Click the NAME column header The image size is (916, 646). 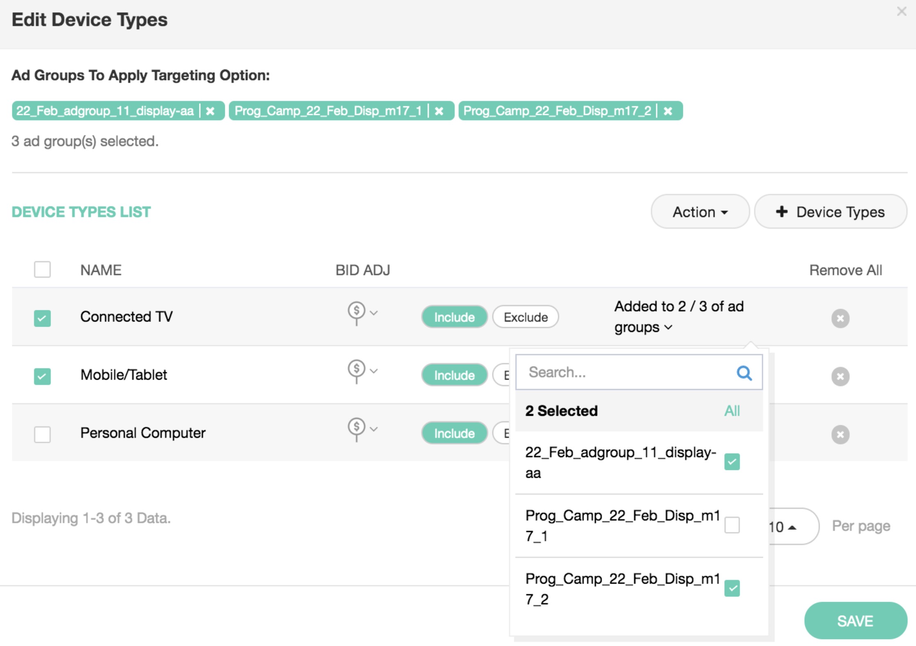(101, 270)
